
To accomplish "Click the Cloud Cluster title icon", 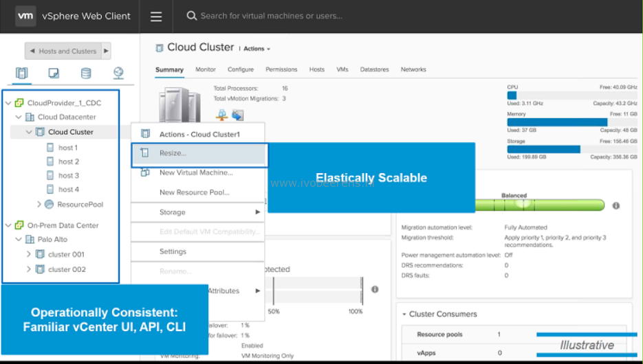I will pyautogui.click(x=160, y=48).
